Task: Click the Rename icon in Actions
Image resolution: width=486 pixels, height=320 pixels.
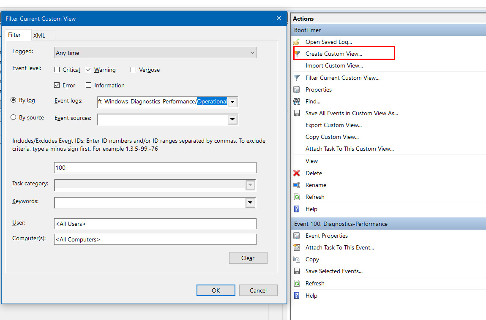Action: pos(297,185)
